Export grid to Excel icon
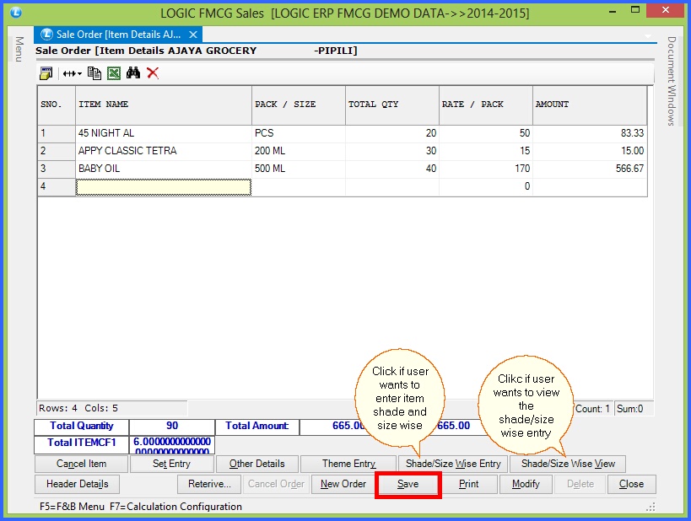Screen dimensions: 691x521 (x=114, y=73)
